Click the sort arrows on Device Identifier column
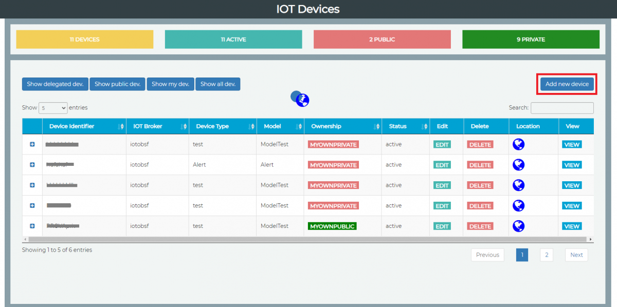Screen dimensions: 617x307 coord(121,126)
